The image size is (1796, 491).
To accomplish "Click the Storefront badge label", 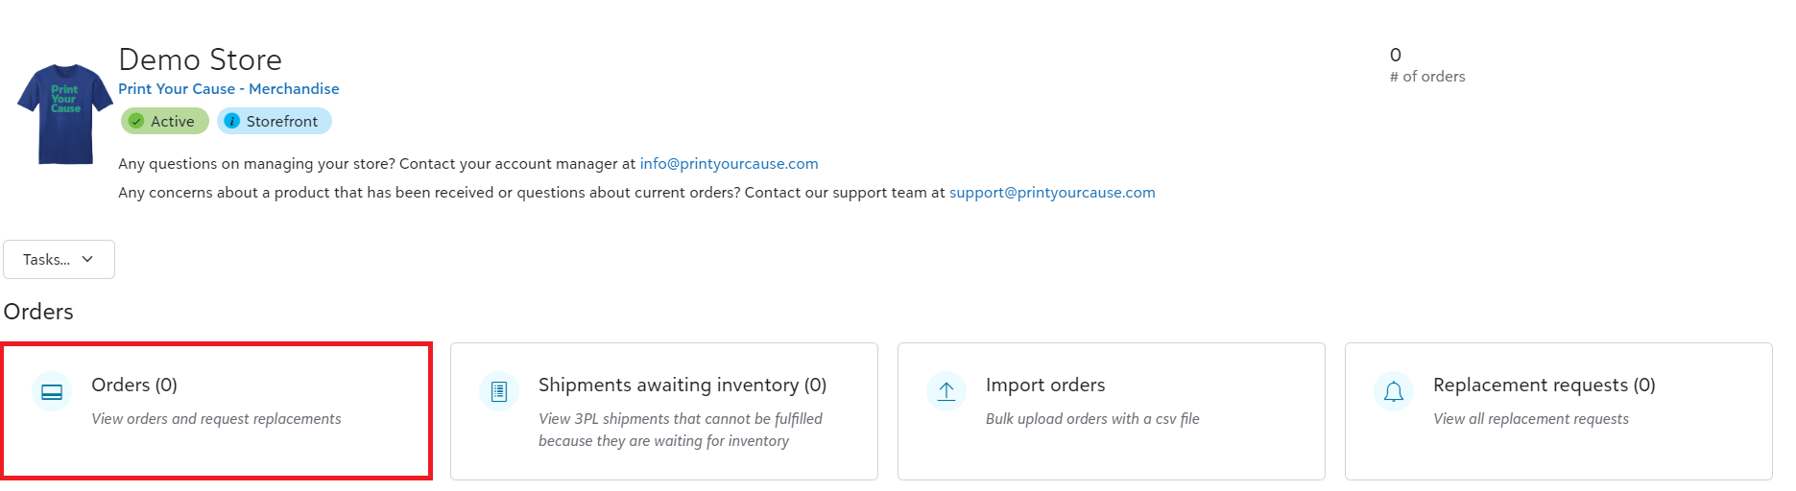I will (281, 121).
